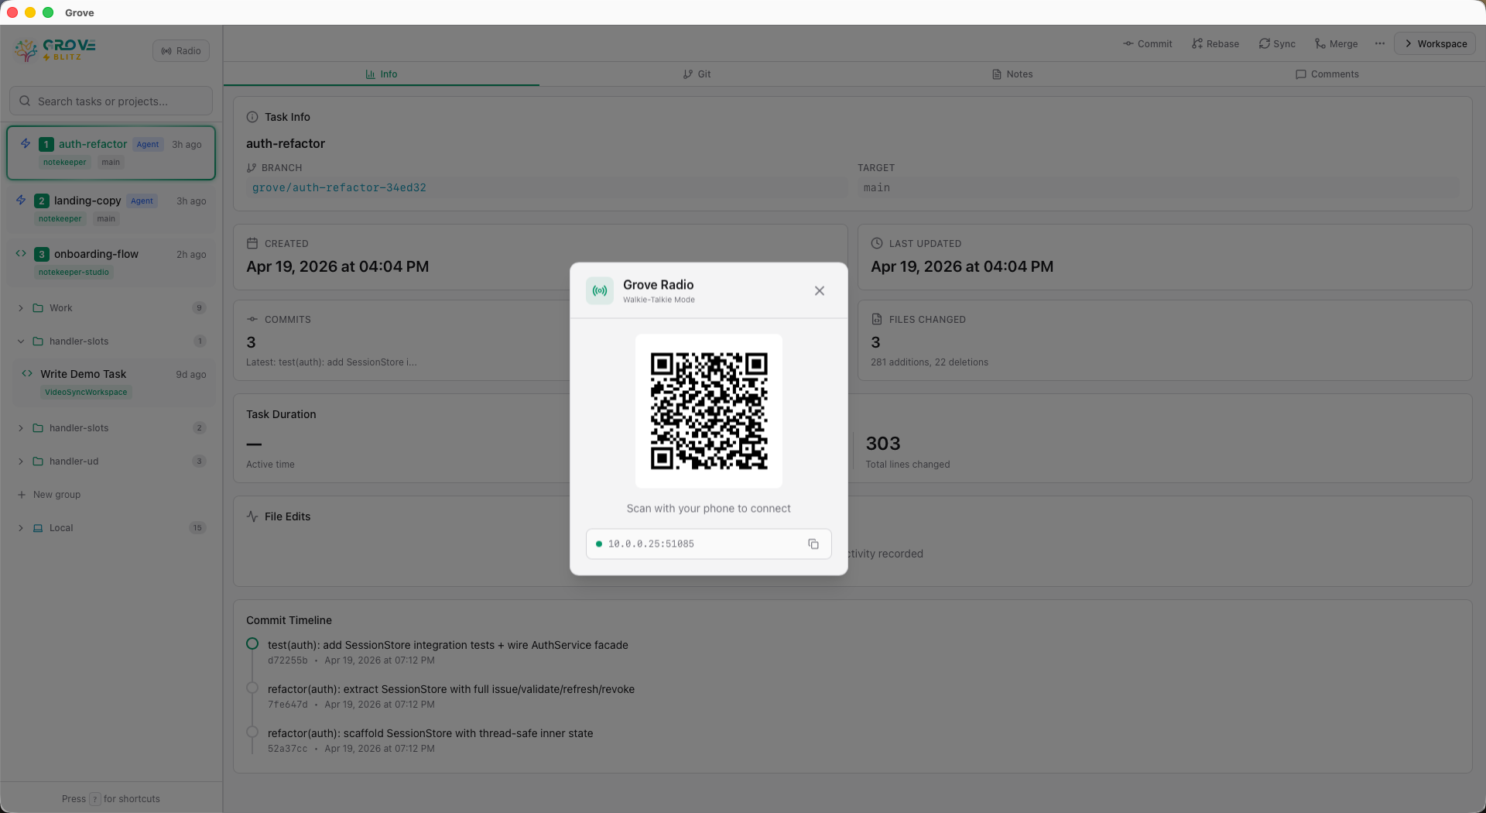Collapse the handler-slots group with 1 item
1486x813 pixels.
21,341
